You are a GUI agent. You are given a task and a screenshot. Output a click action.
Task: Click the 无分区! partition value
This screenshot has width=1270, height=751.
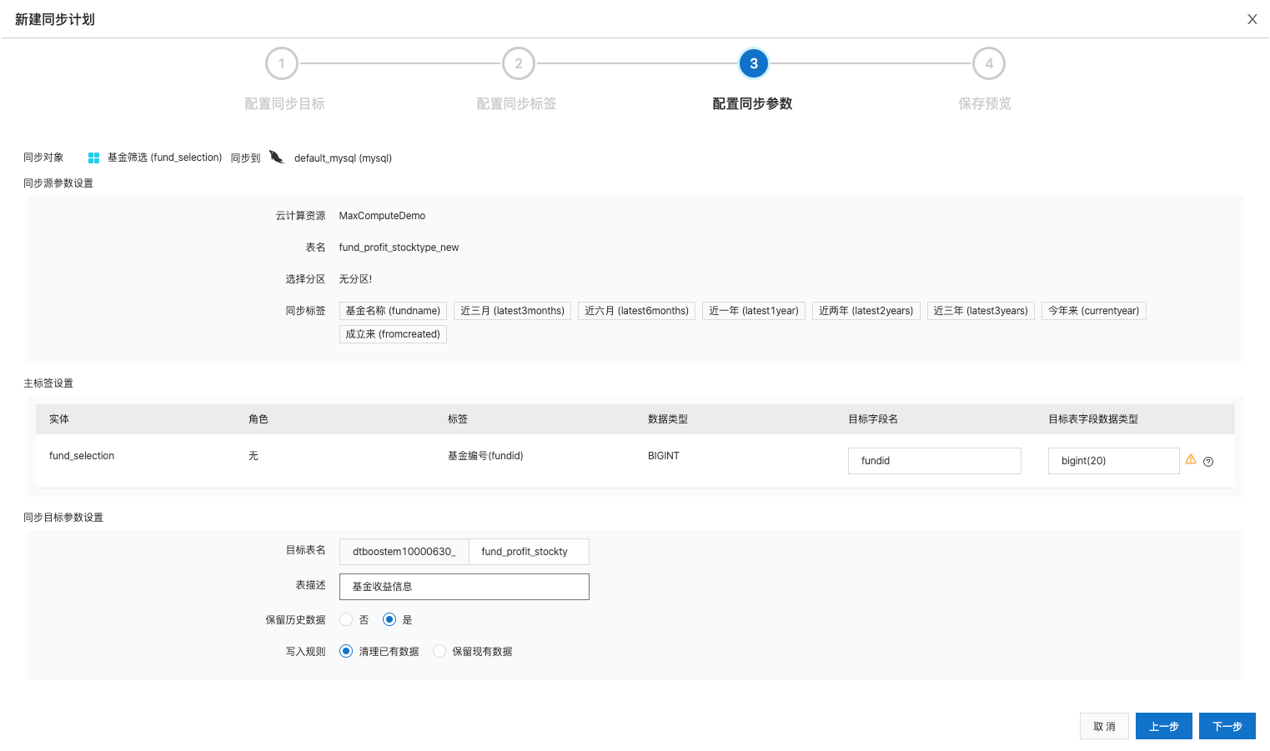point(355,279)
